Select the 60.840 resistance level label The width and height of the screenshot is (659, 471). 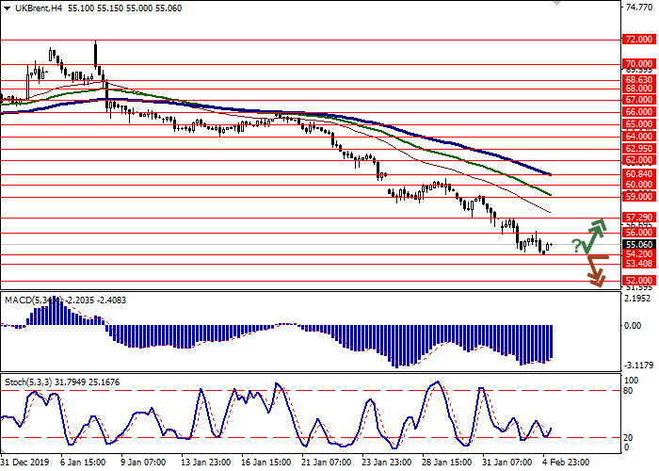[638, 173]
